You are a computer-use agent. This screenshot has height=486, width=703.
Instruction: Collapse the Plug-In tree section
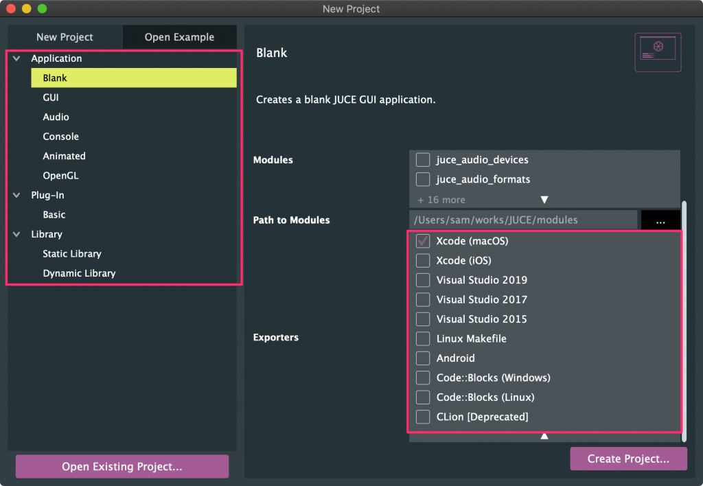16,195
